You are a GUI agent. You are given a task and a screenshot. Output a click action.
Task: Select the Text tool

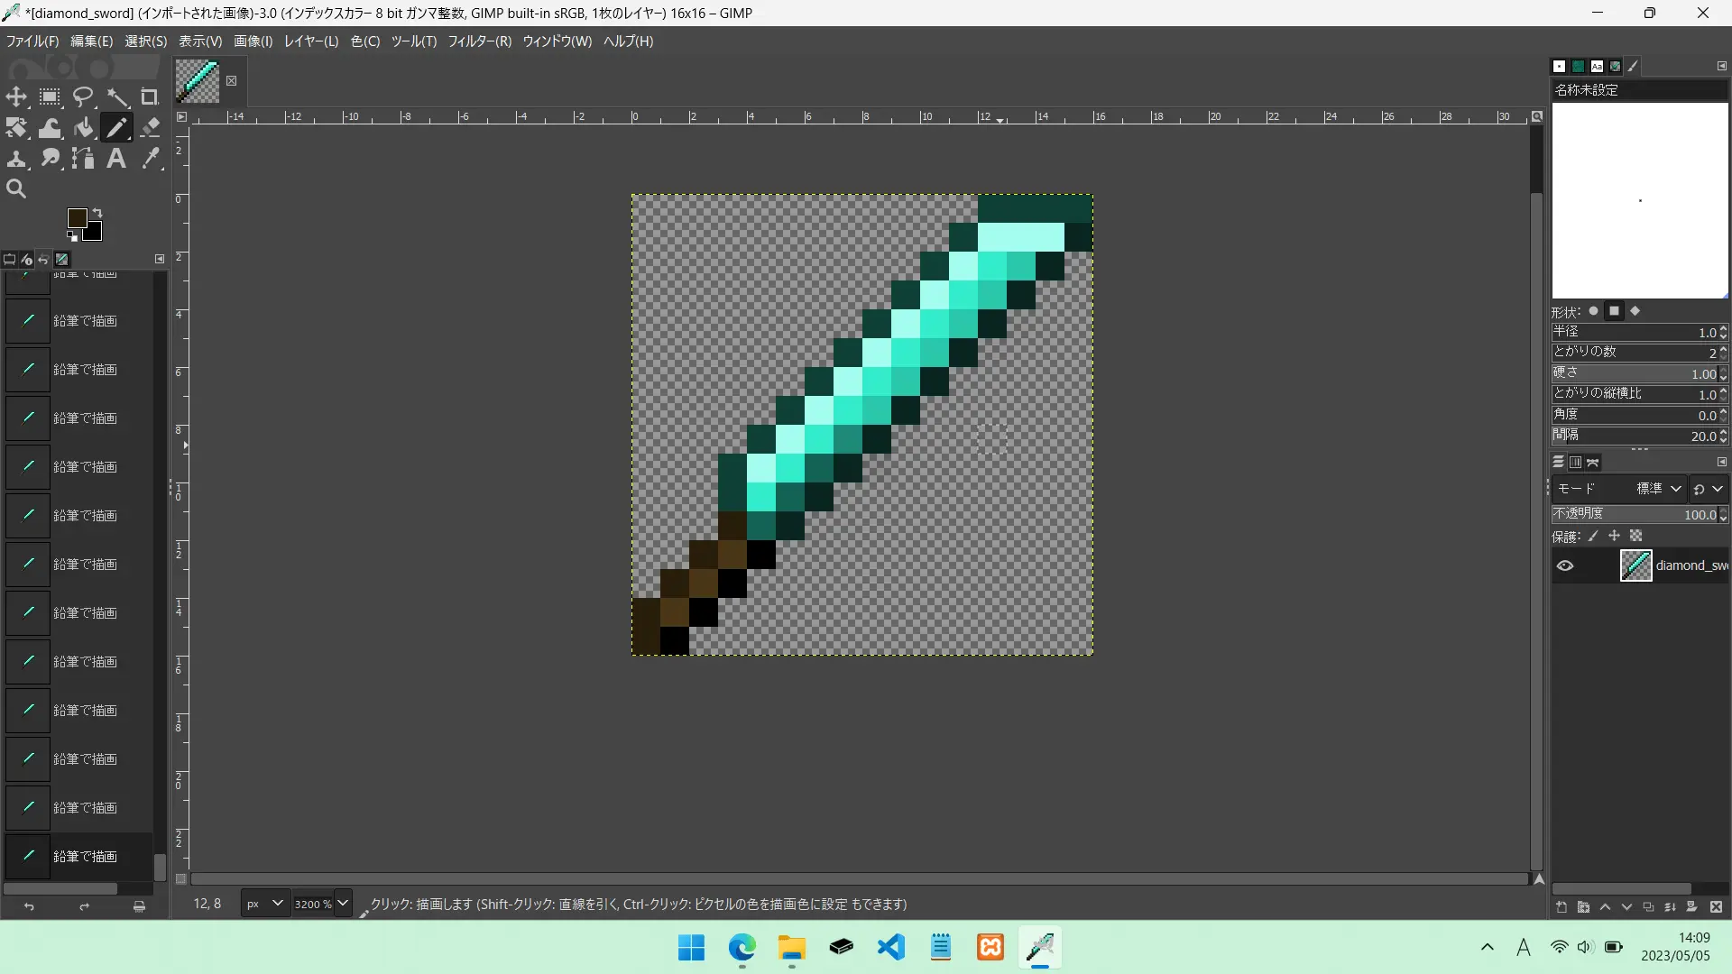pyautogui.click(x=116, y=159)
